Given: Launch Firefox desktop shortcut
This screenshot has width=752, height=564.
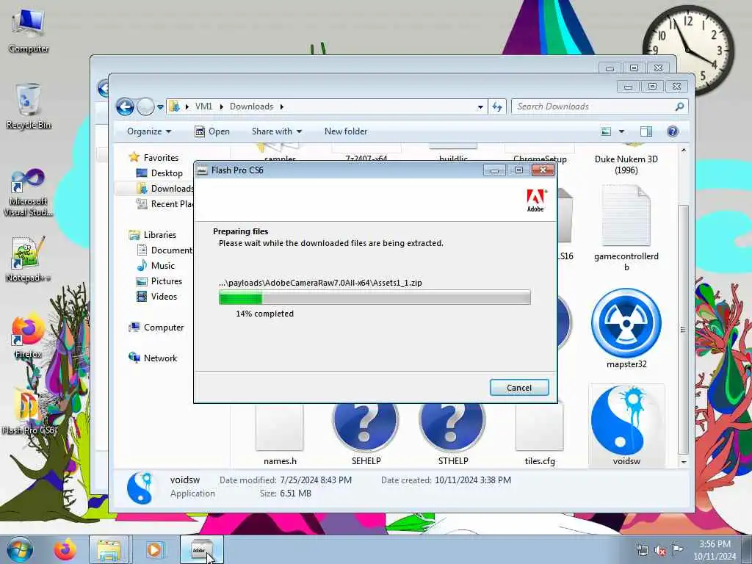Looking at the screenshot, I should [29, 336].
